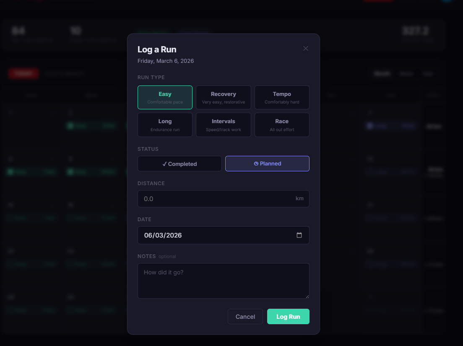Click the 'Friday, March 6, 2026' subtitle
Screen dimensions: 463x346
click(x=166, y=61)
